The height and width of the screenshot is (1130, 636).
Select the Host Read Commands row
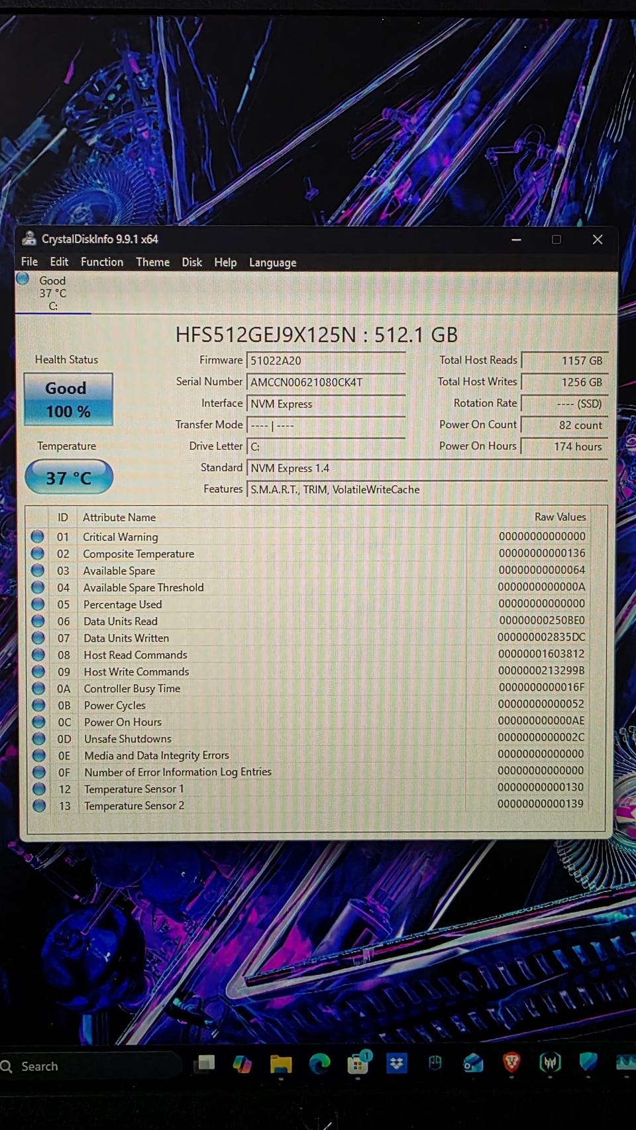pos(308,655)
